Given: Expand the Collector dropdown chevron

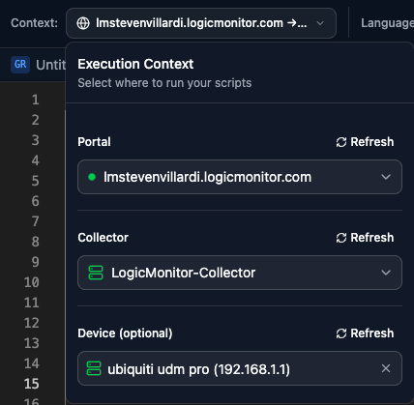Looking at the screenshot, I should coord(386,273).
